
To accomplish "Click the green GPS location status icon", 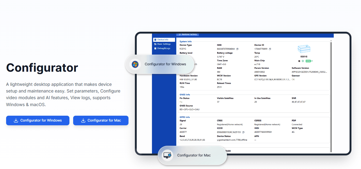I will click(x=303, y=61).
